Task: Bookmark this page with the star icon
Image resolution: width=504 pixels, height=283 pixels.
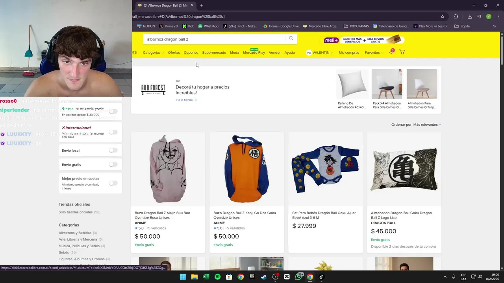Action: coord(443,17)
